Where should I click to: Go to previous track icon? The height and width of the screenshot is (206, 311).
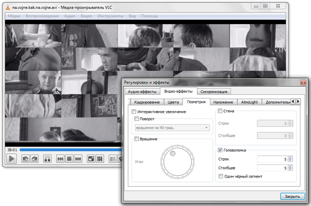coord(60,158)
